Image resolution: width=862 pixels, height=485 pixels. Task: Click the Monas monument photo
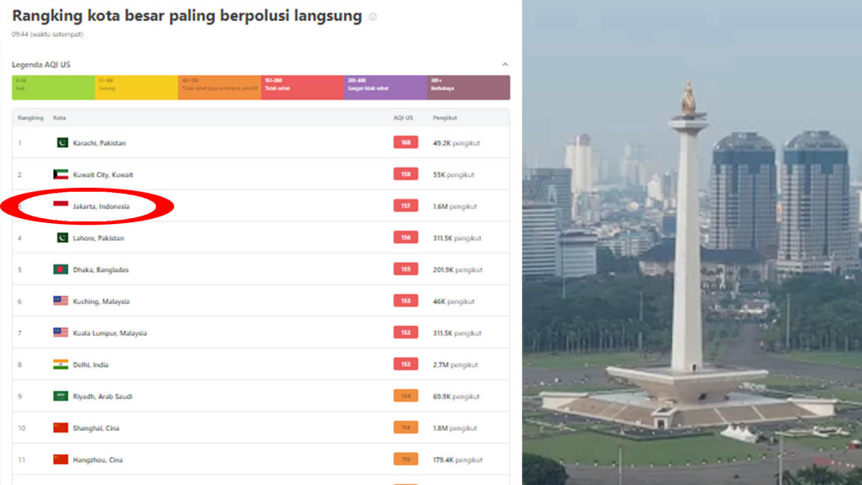692,242
